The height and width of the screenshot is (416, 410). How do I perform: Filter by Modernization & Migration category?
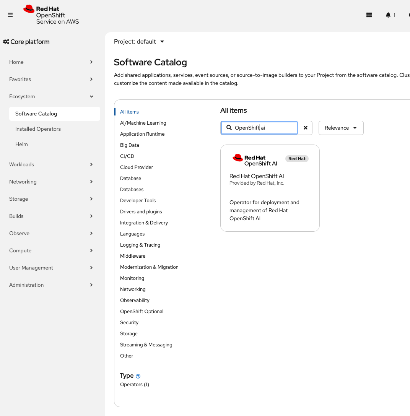click(x=149, y=267)
